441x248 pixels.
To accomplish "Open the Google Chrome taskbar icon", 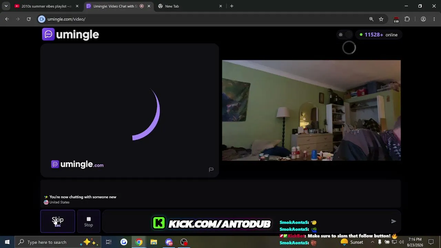I will [x=139, y=242].
